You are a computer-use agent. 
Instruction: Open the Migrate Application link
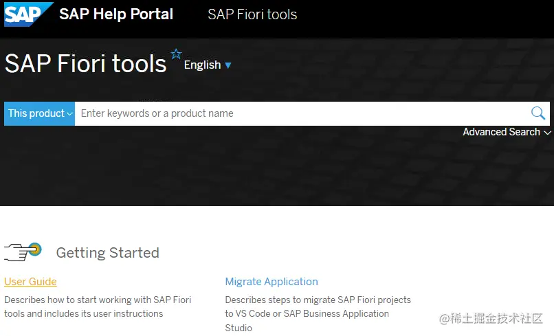point(272,282)
